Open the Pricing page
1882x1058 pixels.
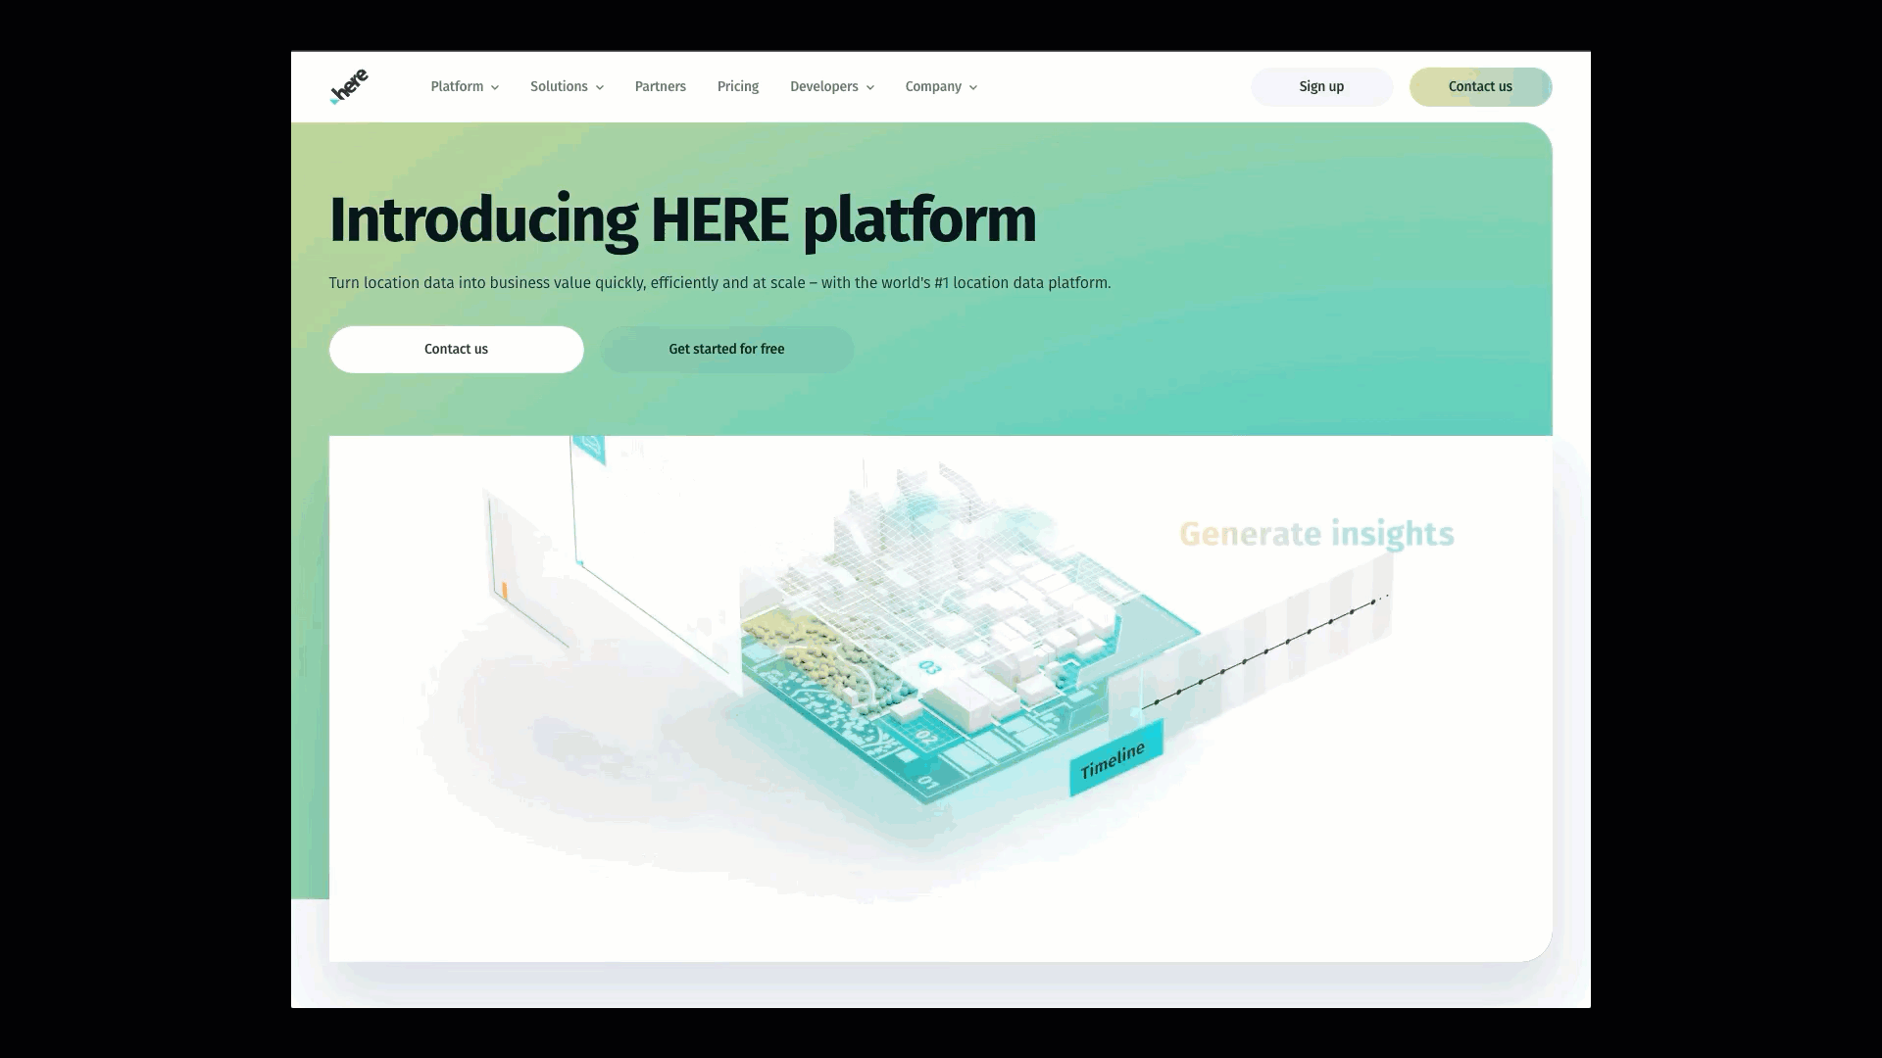pyautogui.click(x=738, y=87)
